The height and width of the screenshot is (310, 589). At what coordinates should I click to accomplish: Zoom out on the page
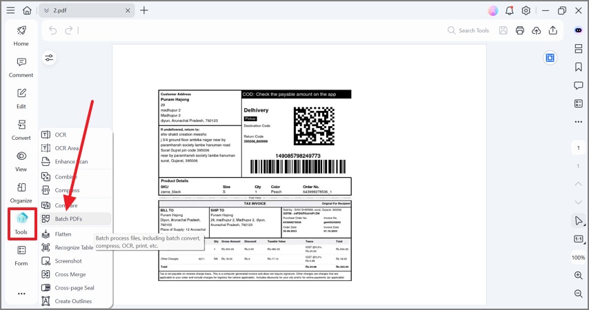coord(579,293)
